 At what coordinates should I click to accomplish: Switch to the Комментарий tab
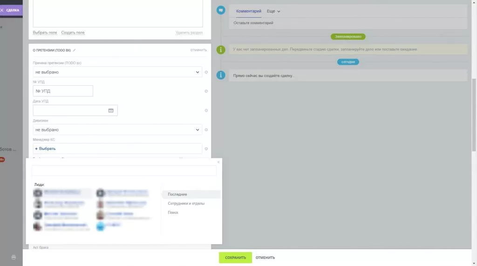tap(249, 11)
